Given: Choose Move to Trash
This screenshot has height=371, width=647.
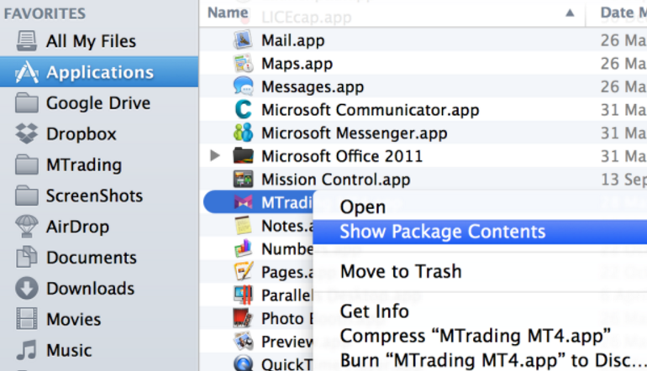Looking at the screenshot, I should tap(401, 271).
